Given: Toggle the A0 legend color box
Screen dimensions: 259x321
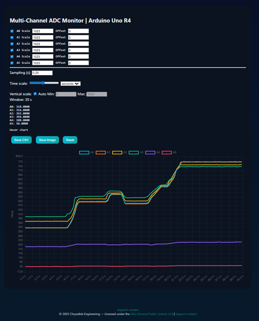Looking at the screenshot, I should tap(84, 153).
